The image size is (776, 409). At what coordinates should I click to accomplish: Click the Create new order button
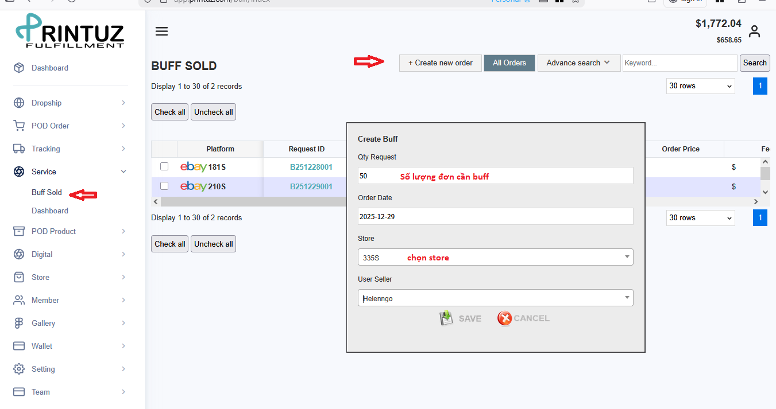440,63
